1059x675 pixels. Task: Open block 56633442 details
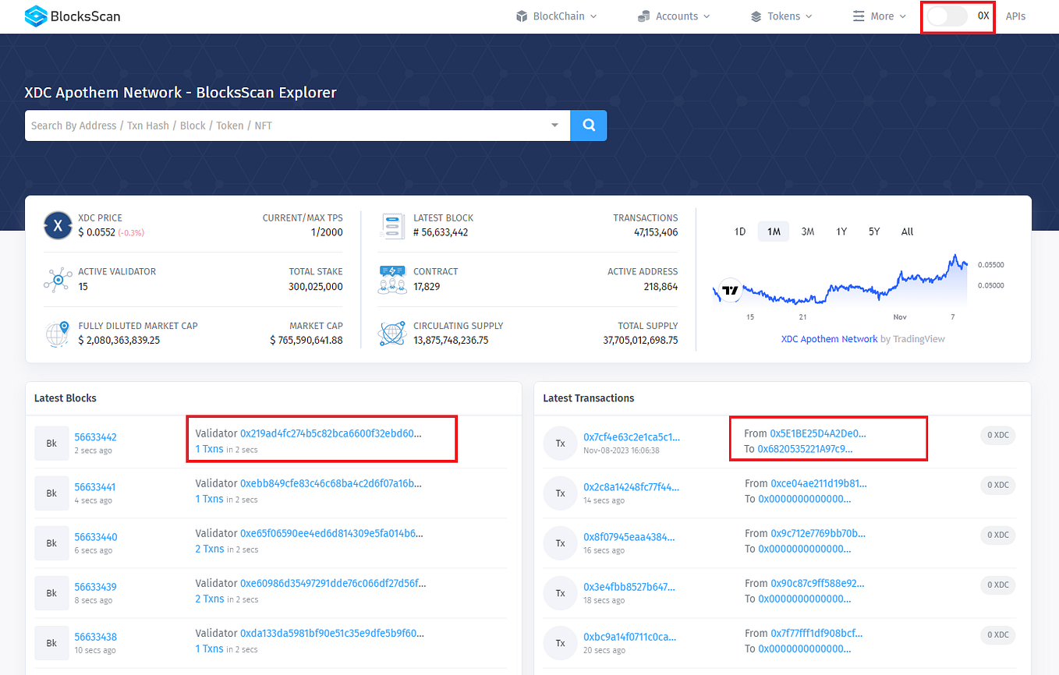[95, 436]
